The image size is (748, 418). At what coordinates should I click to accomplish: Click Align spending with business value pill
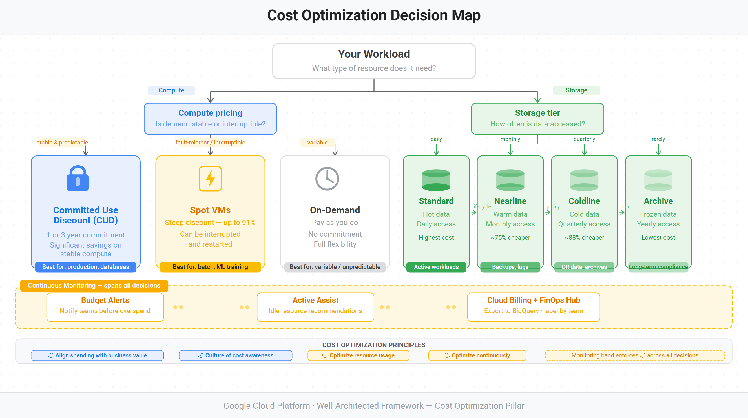pos(97,355)
